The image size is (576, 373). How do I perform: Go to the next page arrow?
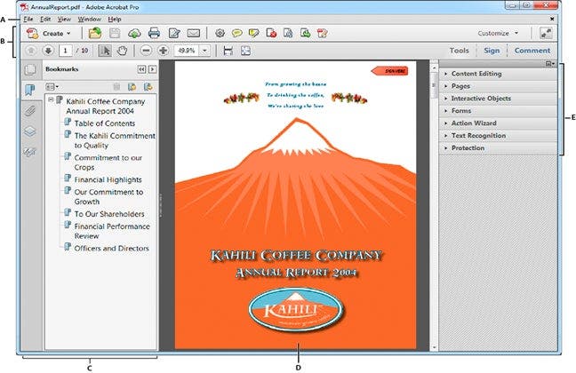47,51
